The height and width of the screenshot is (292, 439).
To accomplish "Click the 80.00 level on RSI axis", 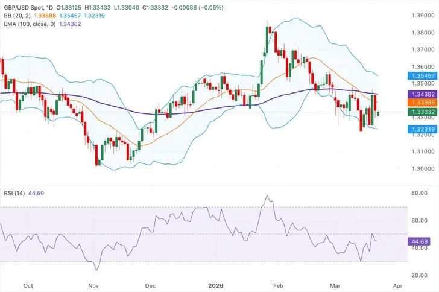I will point(420,194).
